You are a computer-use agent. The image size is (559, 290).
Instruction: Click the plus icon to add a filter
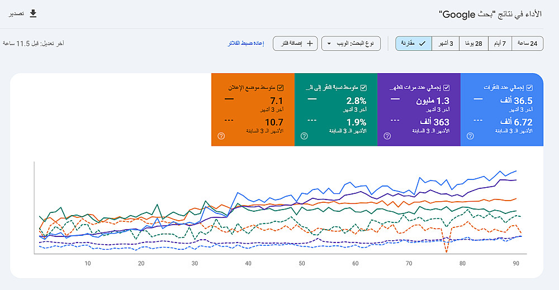click(311, 44)
